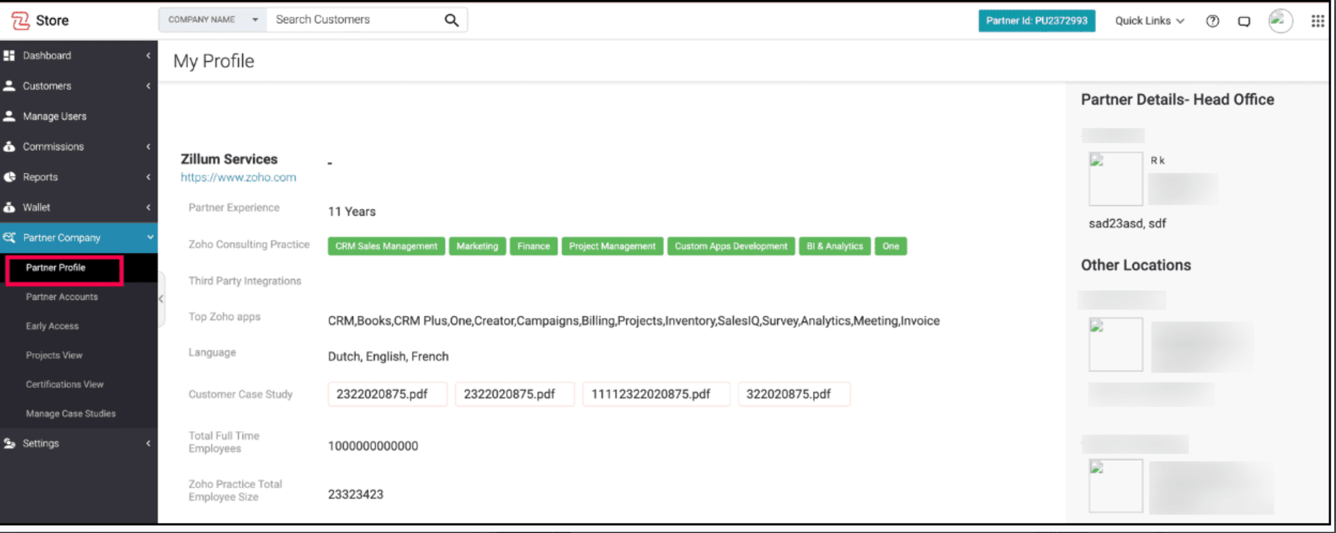Click the CRM Sales Management tag

click(x=386, y=246)
